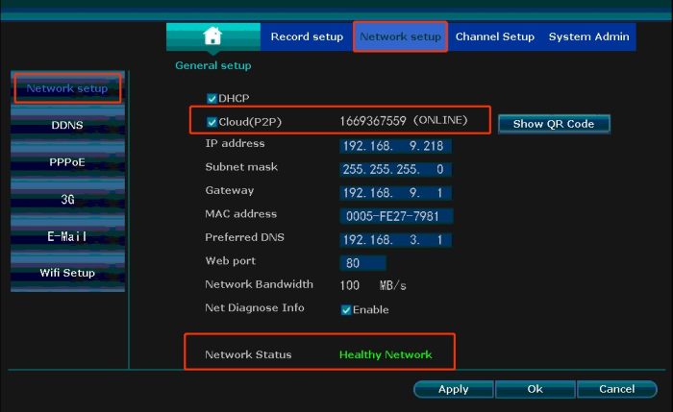This screenshot has width=673, height=412.
Task: Select Network setup in the sidebar
Action: pyautogui.click(x=66, y=89)
